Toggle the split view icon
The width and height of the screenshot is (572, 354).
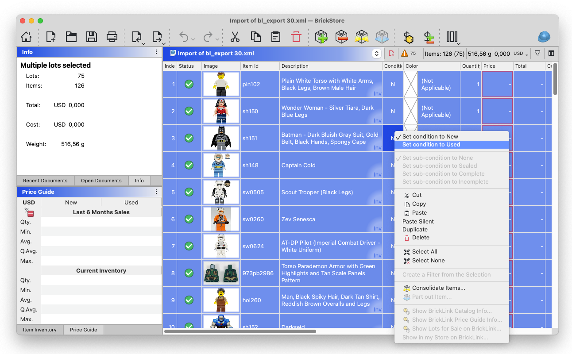tap(551, 53)
